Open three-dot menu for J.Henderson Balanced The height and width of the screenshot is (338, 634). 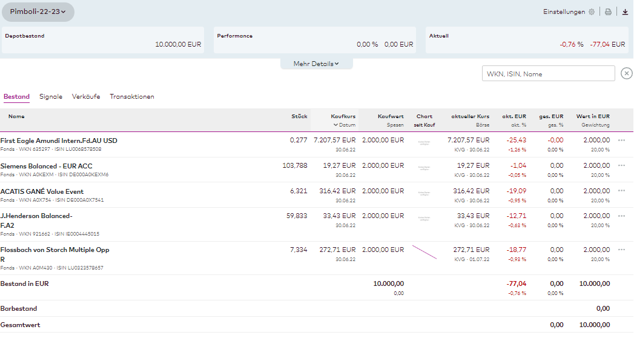pyautogui.click(x=621, y=216)
